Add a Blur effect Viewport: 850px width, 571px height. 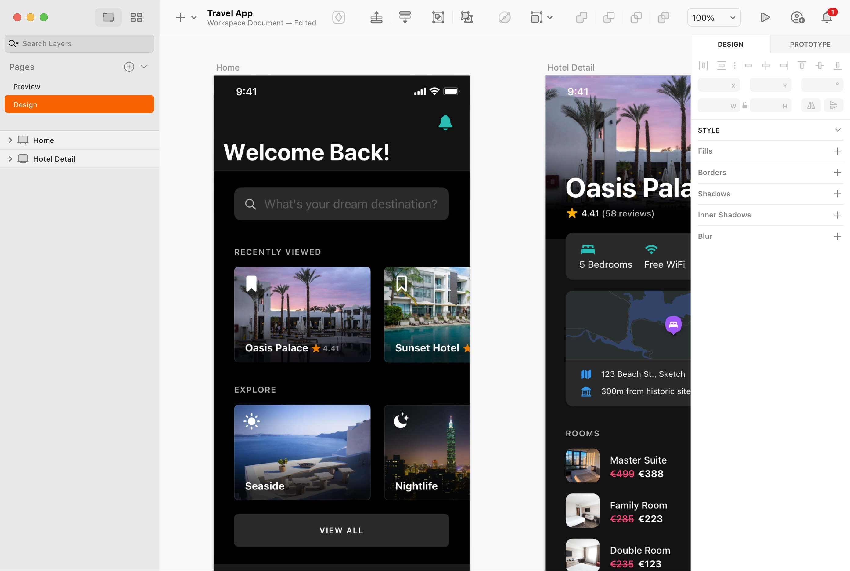(837, 236)
